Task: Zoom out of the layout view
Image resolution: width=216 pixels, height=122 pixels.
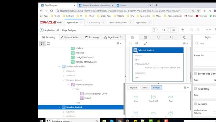Action: [131, 43]
